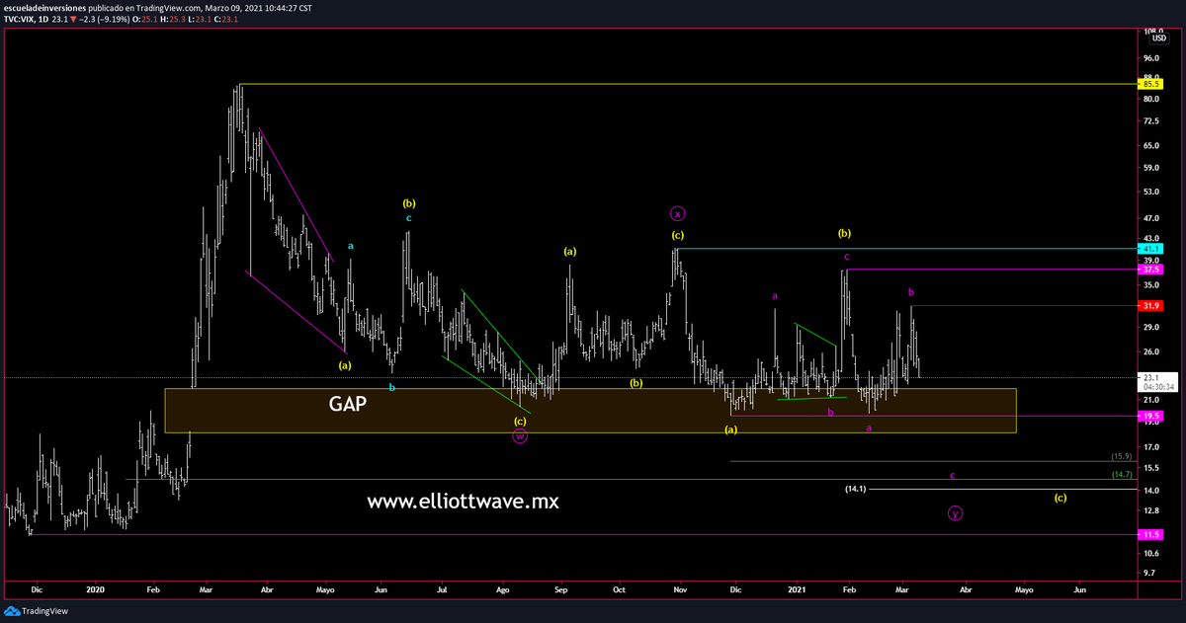Click 65.0 on the price axis
1186x623 pixels.
point(1150,144)
